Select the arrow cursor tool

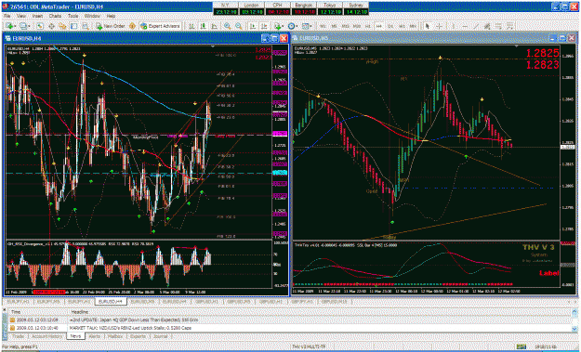tap(428, 26)
